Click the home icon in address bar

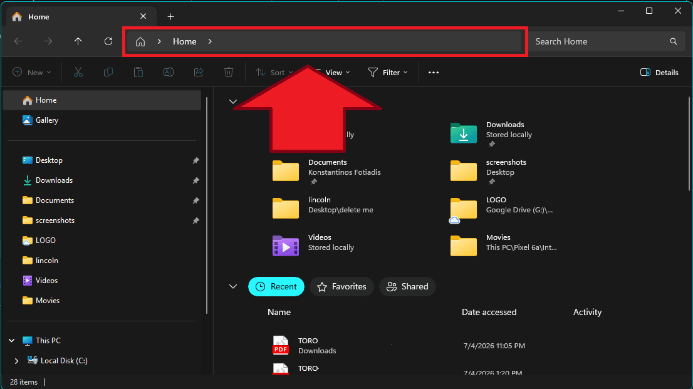(x=140, y=41)
